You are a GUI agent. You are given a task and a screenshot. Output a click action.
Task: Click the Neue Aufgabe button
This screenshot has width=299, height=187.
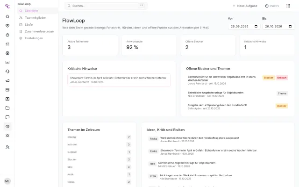click(x=245, y=6)
